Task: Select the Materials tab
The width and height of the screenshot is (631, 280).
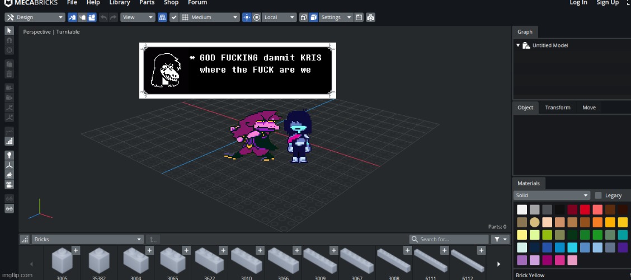Action: [529, 183]
